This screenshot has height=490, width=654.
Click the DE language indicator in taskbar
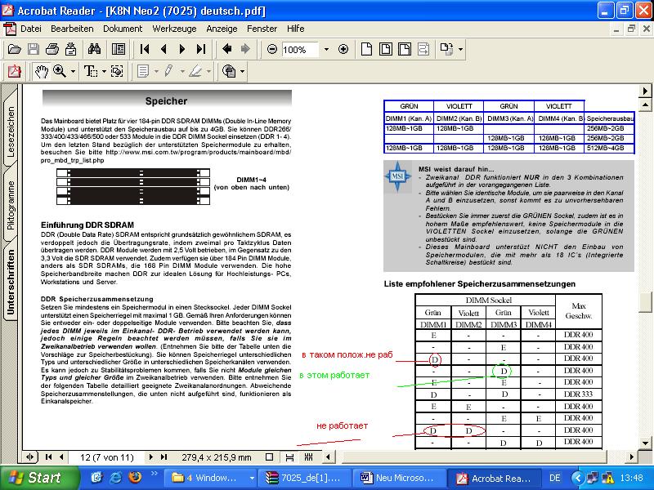[x=555, y=478]
